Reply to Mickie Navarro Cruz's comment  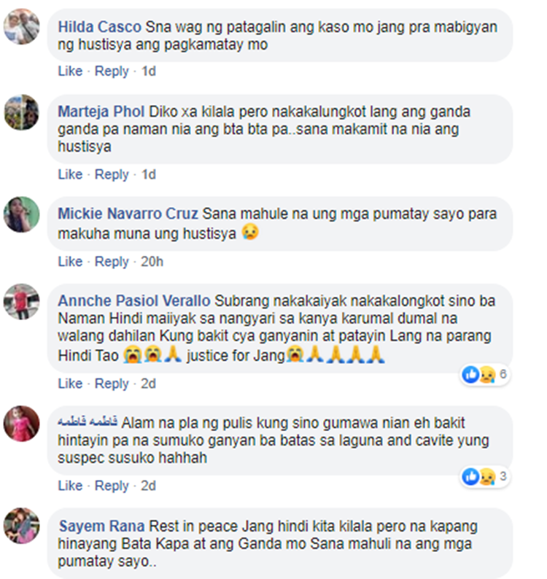pyautogui.click(x=112, y=262)
